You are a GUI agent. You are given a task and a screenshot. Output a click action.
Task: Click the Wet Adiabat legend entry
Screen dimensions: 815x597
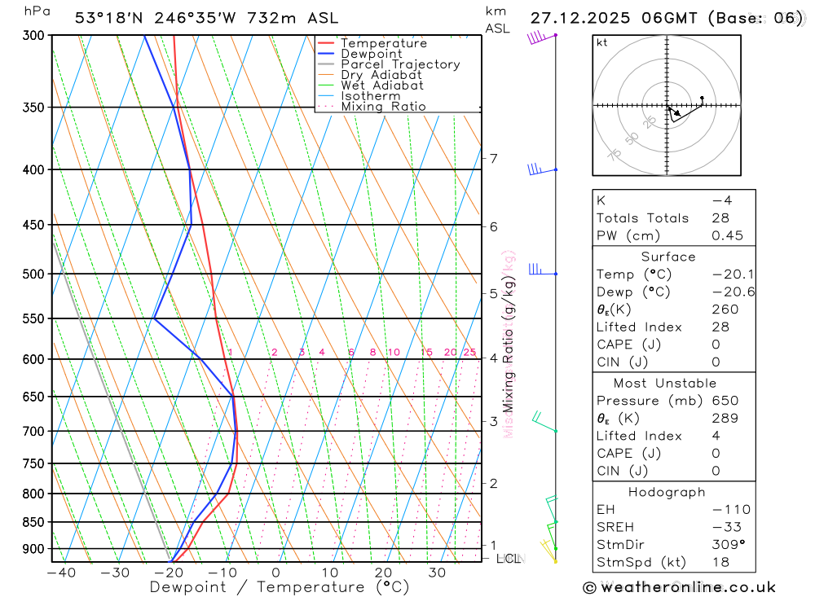[x=370, y=86]
